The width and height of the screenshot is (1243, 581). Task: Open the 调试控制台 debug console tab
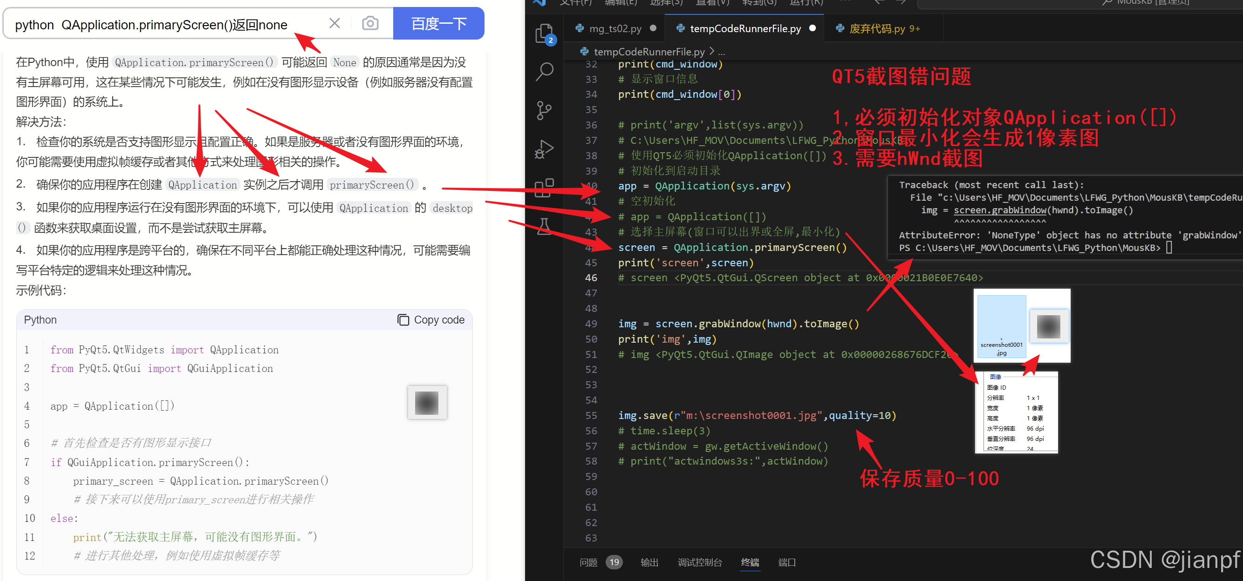pyautogui.click(x=699, y=562)
